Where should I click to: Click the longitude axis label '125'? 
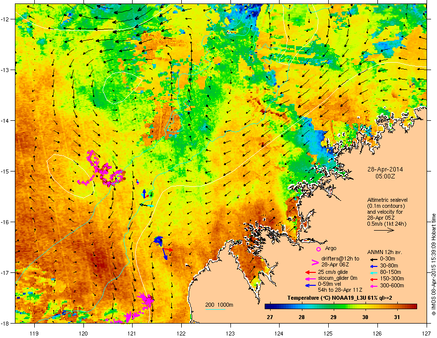[328, 333]
